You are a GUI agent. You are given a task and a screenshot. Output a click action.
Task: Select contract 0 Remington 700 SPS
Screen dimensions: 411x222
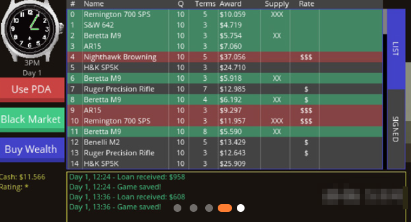pyautogui.click(x=225, y=15)
